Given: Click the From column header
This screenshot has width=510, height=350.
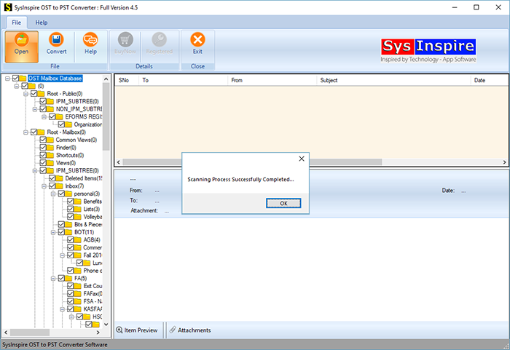Looking at the screenshot, I should click(x=272, y=80).
